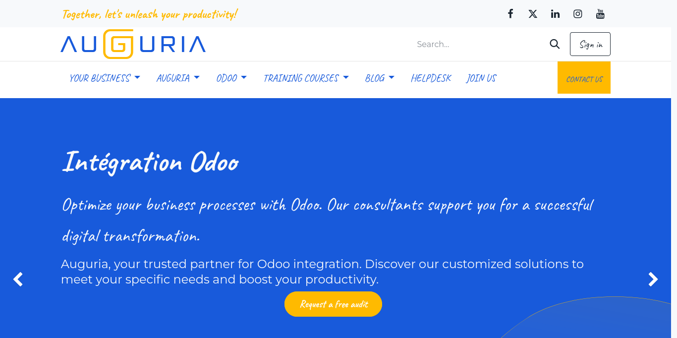Open the LinkedIn profile icon
677x338 pixels.
pos(555,14)
